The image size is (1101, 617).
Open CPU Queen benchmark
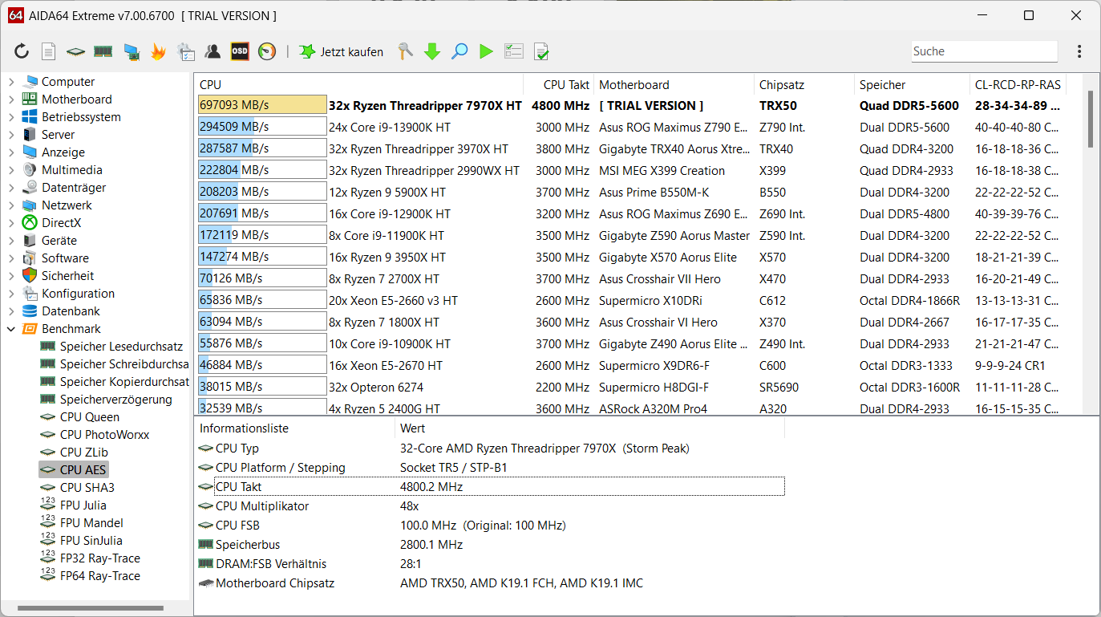pyautogui.click(x=89, y=417)
